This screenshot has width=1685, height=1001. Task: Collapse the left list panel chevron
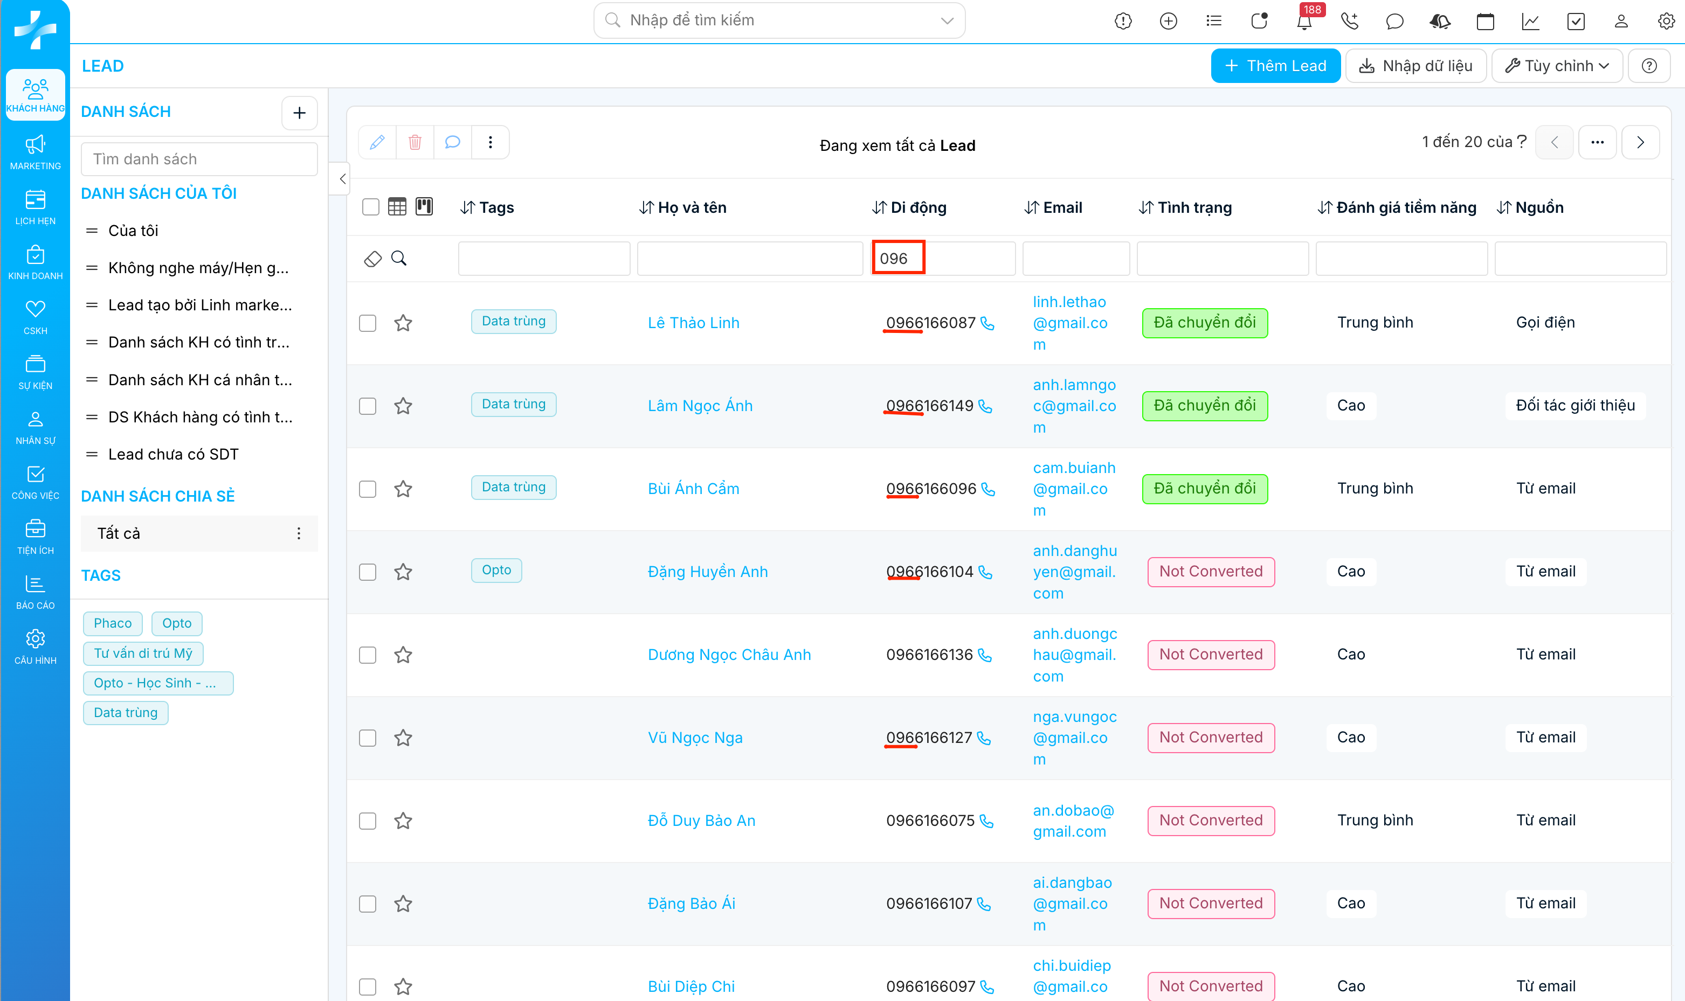(342, 179)
